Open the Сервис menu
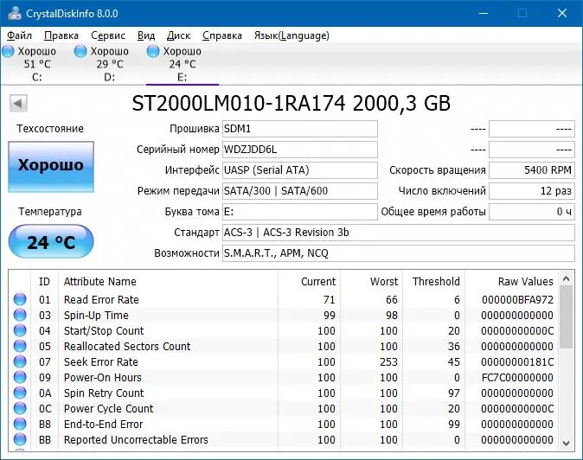The height and width of the screenshot is (460, 583). pyautogui.click(x=108, y=35)
